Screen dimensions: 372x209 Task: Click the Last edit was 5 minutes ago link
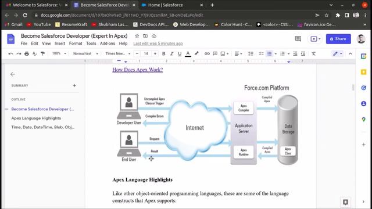tap(158, 44)
